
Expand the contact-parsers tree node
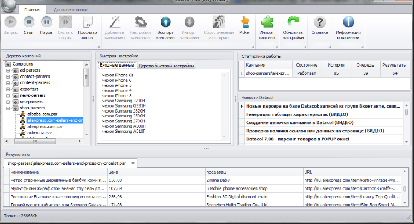pos(8,77)
